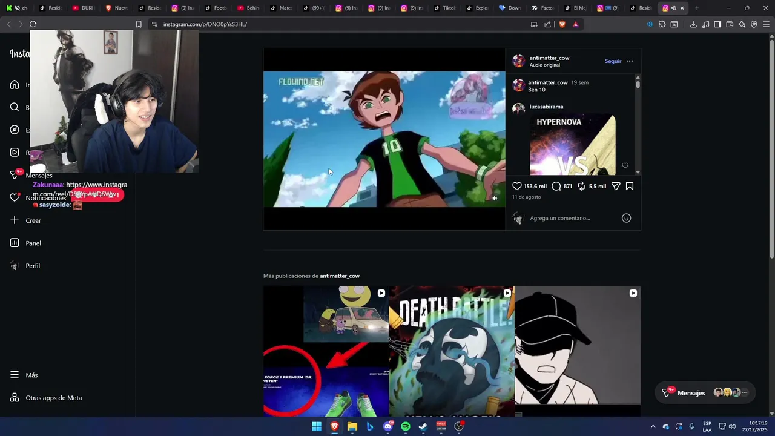
Task: Open the emoji picker in comment box
Action: 627,218
